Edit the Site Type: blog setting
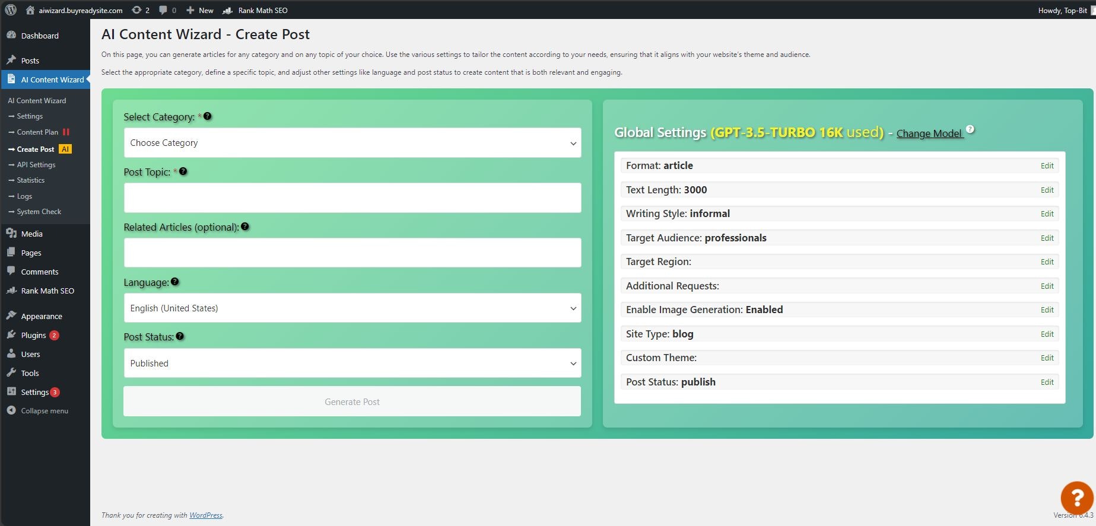Screen dimensions: 1096x526 click(1047, 334)
